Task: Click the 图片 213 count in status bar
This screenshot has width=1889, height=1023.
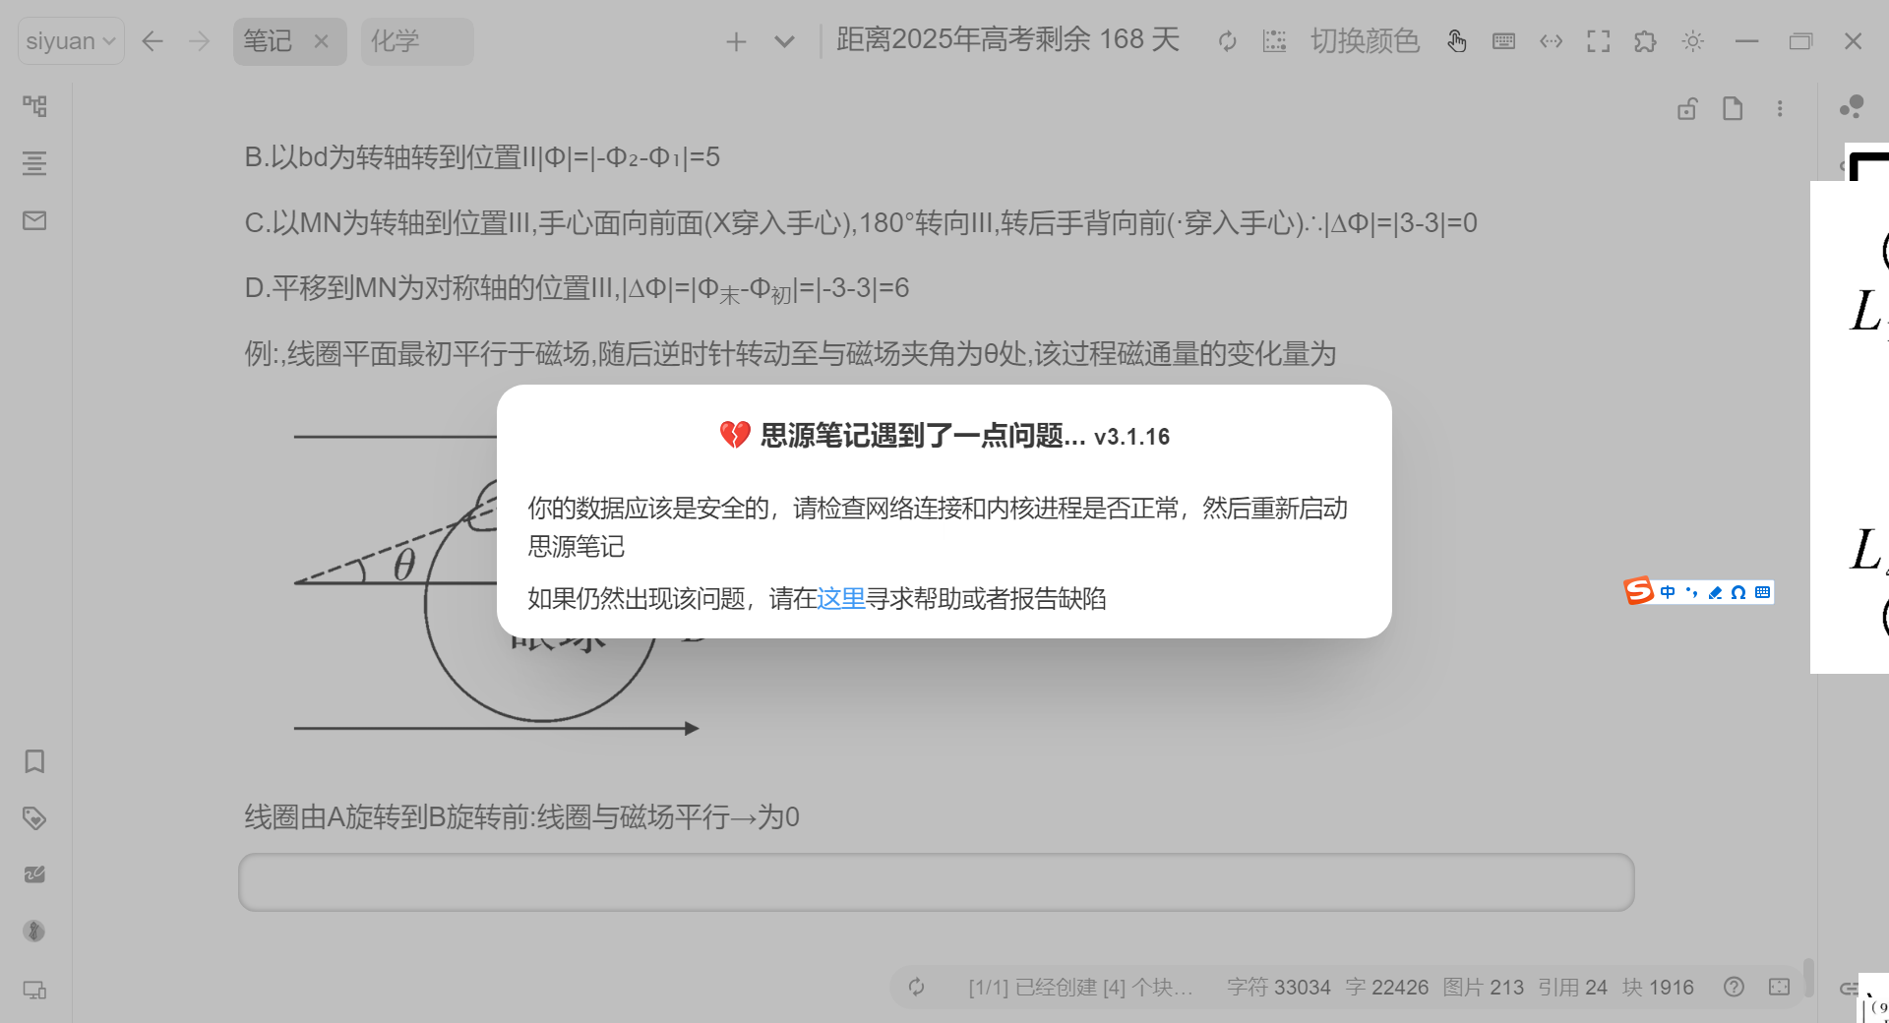Action: pos(1483,987)
